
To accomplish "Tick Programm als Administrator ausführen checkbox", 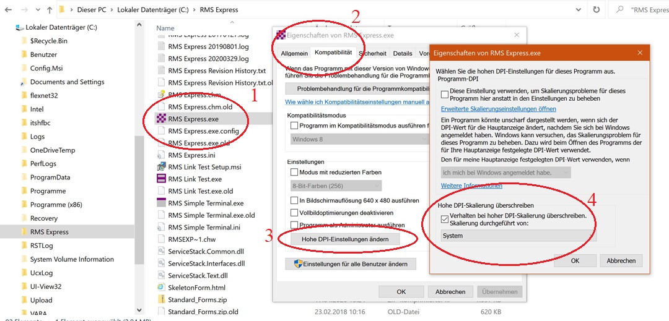I will coord(294,225).
